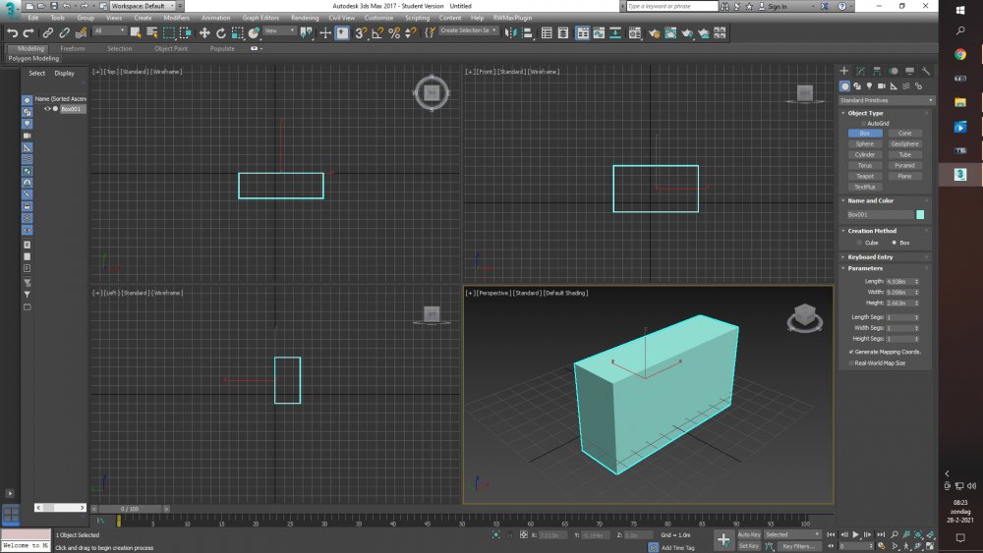Image resolution: width=983 pixels, height=553 pixels.
Task: Click the Teapot primitive button
Action: pos(865,176)
